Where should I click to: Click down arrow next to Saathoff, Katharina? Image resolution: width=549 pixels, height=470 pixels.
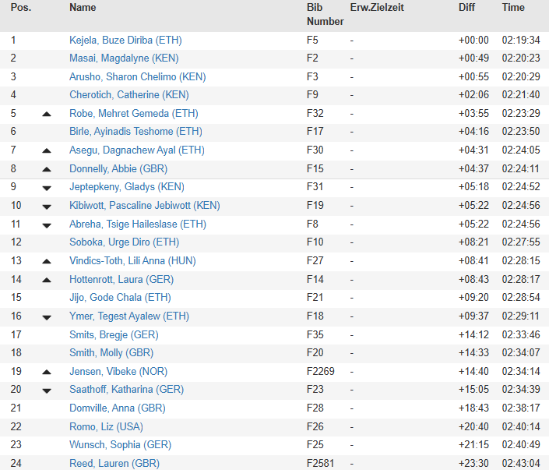click(x=47, y=390)
